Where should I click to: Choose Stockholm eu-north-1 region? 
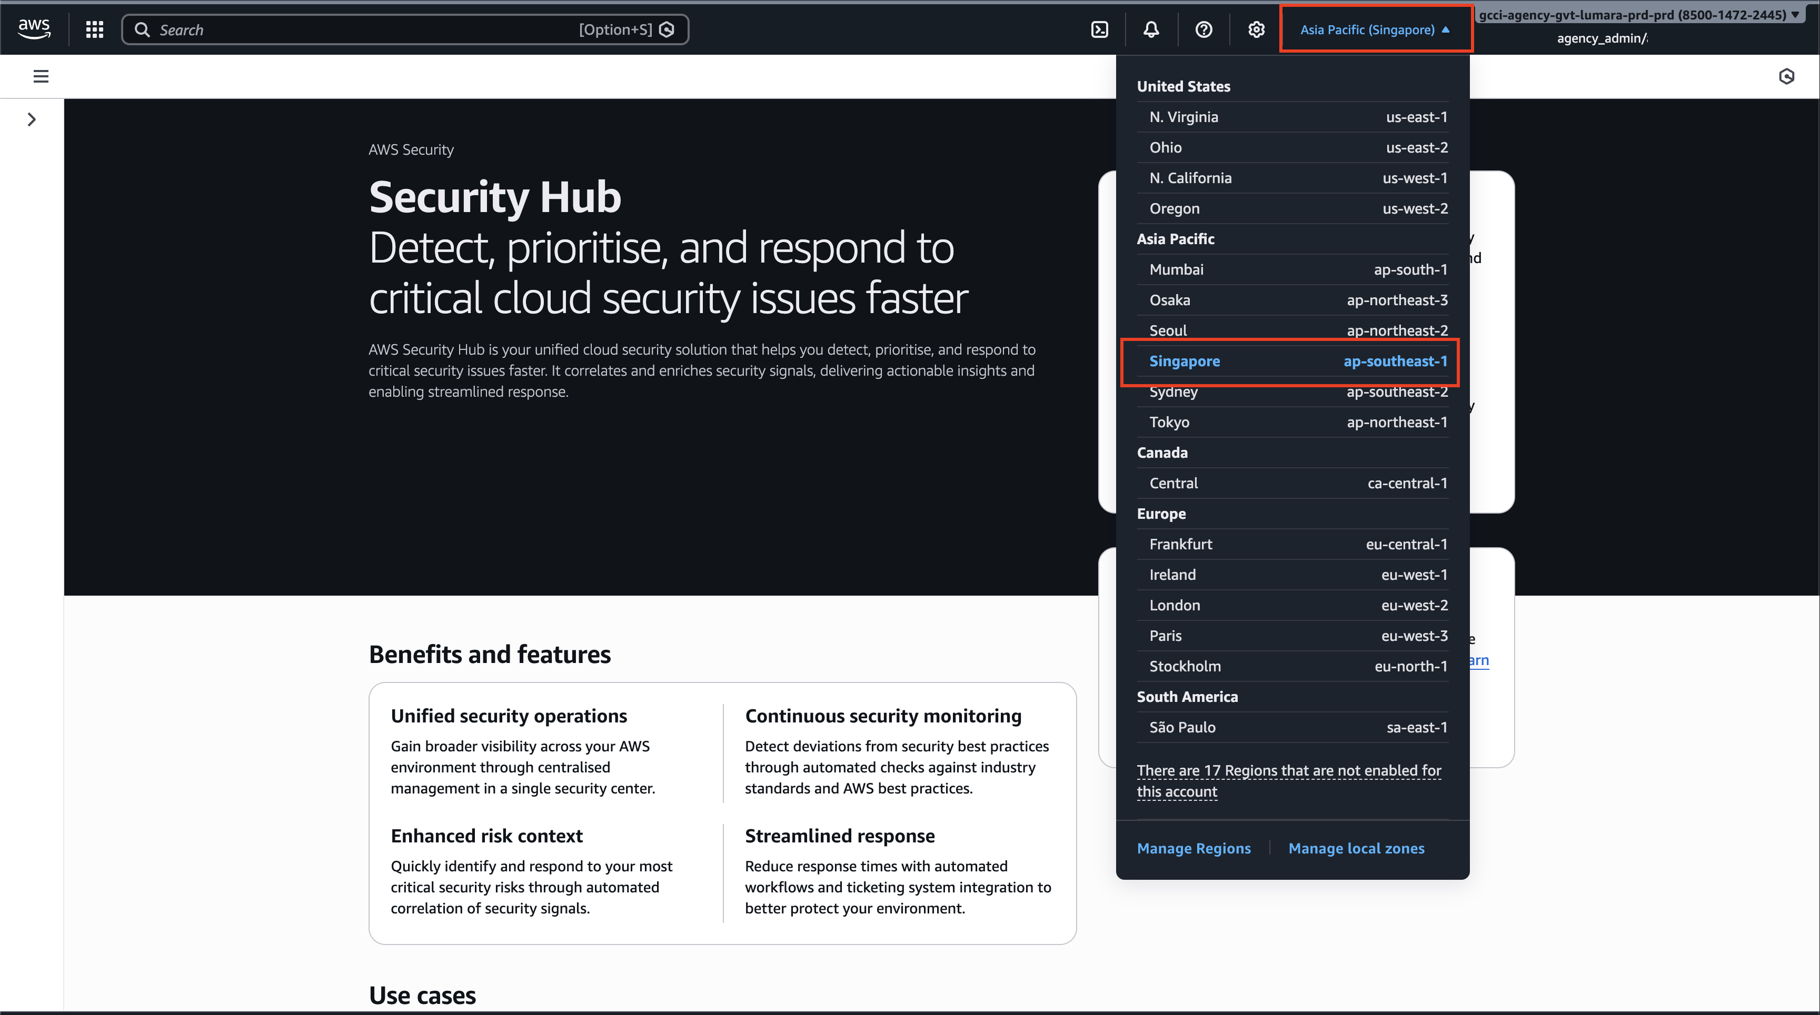(x=1292, y=666)
